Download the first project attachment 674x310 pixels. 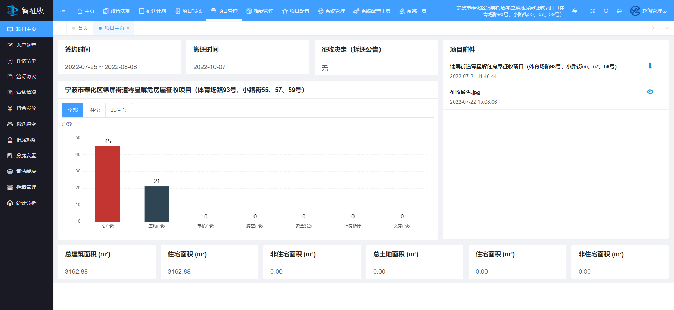[x=650, y=66]
